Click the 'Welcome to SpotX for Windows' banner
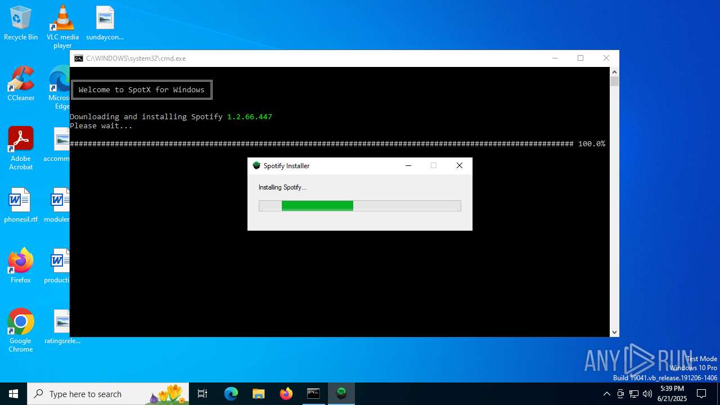The height and width of the screenshot is (405, 720). (142, 89)
